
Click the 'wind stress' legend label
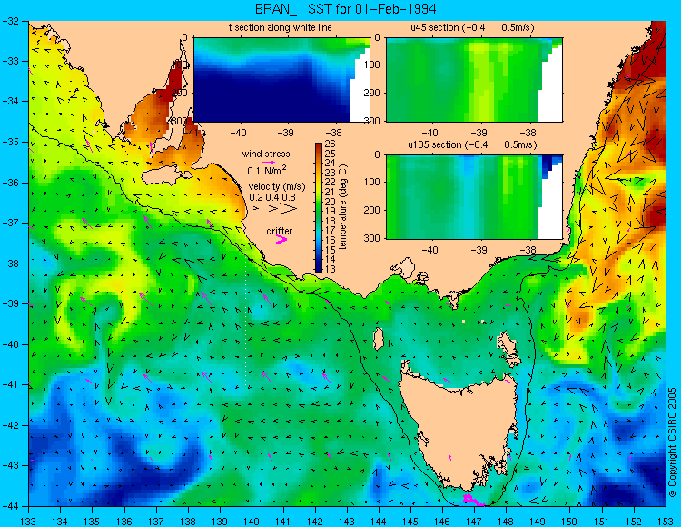[266, 154]
